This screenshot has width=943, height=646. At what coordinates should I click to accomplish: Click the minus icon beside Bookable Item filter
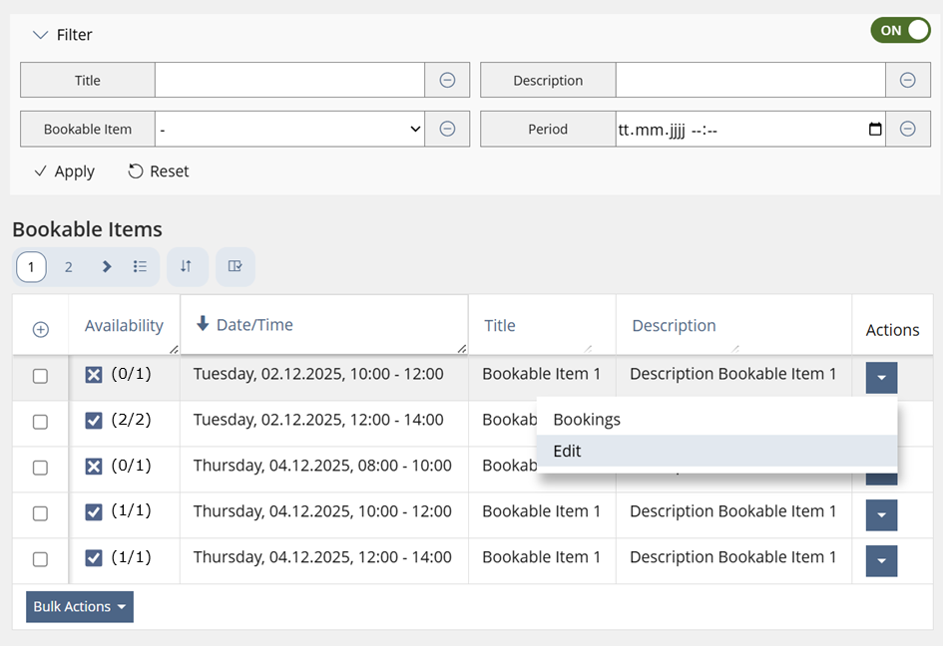click(x=448, y=129)
